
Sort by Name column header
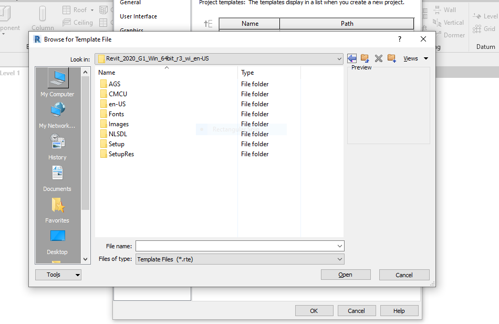click(167, 73)
